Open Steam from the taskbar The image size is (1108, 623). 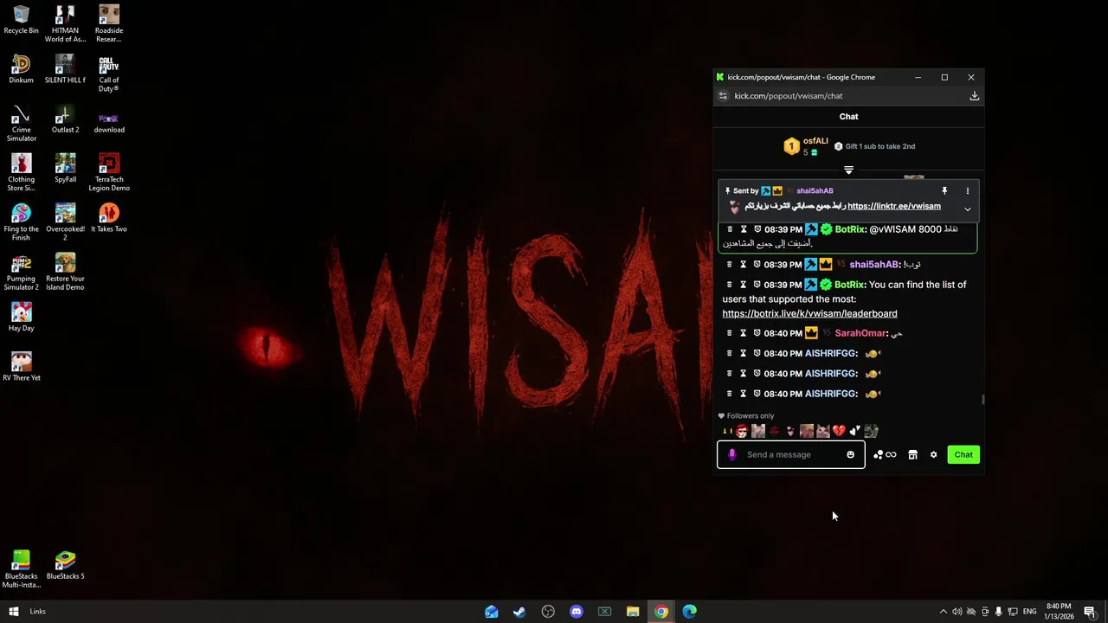pyautogui.click(x=519, y=612)
